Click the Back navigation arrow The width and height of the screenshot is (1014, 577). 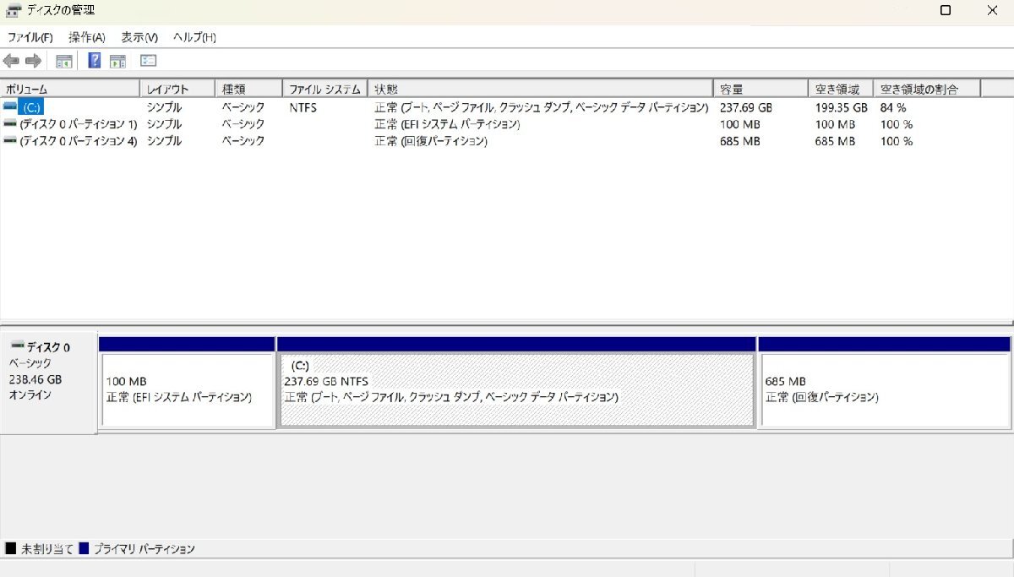(11, 60)
